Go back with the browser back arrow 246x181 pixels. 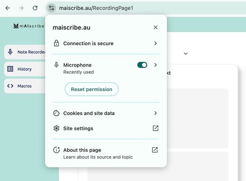point(8,8)
